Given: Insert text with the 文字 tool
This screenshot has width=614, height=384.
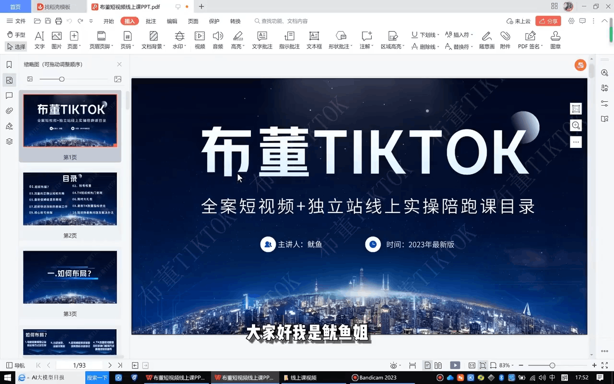Looking at the screenshot, I should click(40, 40).
